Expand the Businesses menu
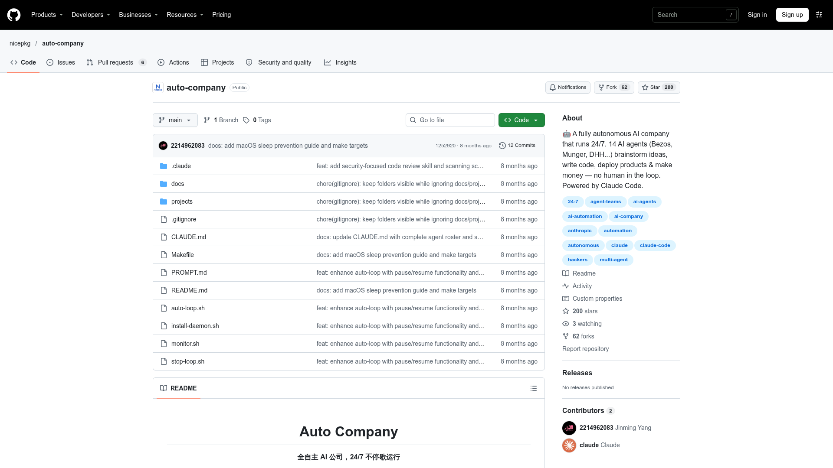 click(138, 15)
